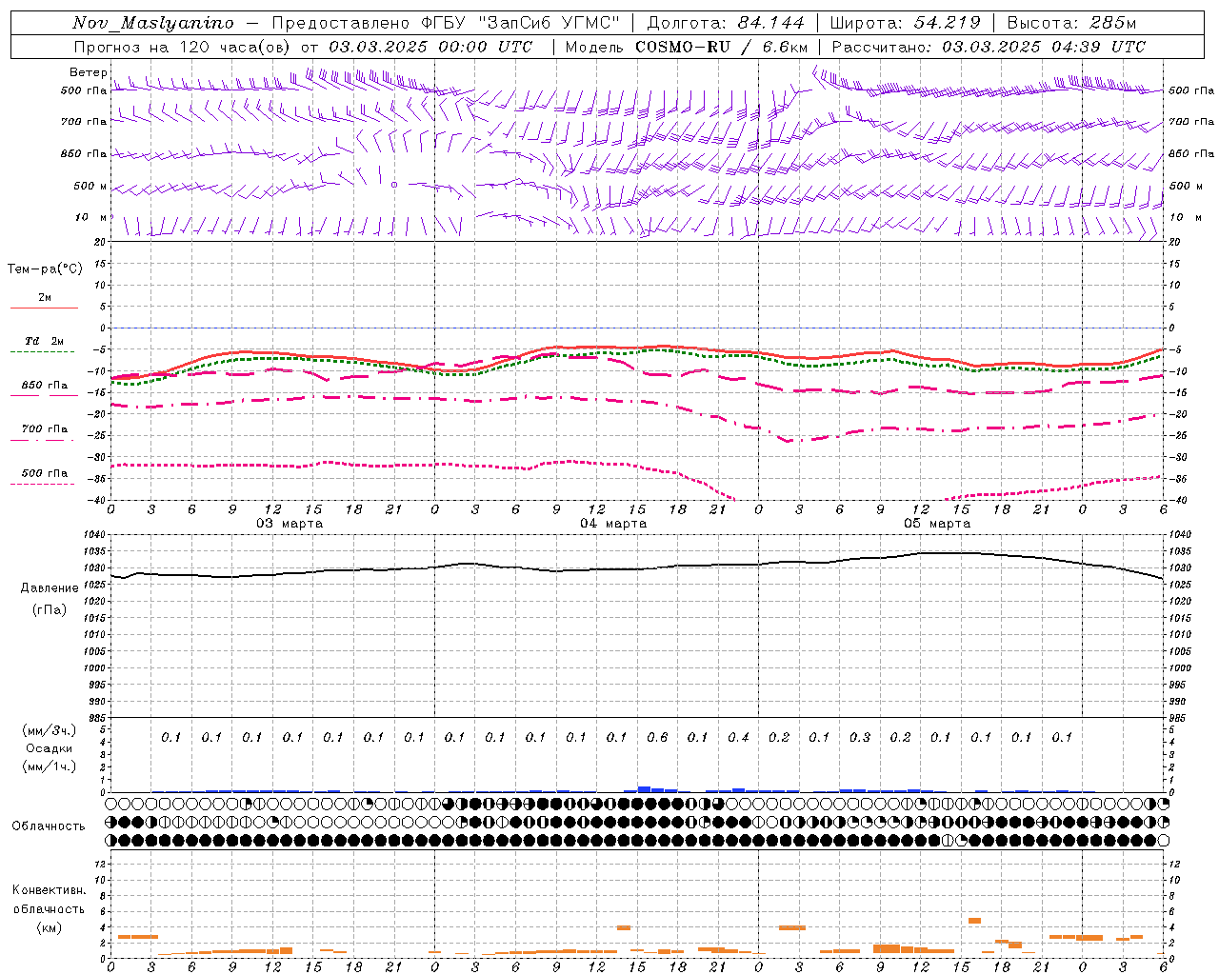Click the 0.3 precipitation value

click(x=860, y=737)
